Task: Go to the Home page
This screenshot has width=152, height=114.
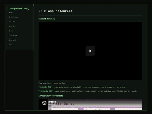Action: (x=10, y=12)
